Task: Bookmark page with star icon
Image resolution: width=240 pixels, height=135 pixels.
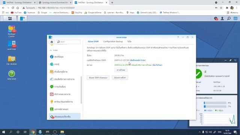Action: tap(221, 8)
